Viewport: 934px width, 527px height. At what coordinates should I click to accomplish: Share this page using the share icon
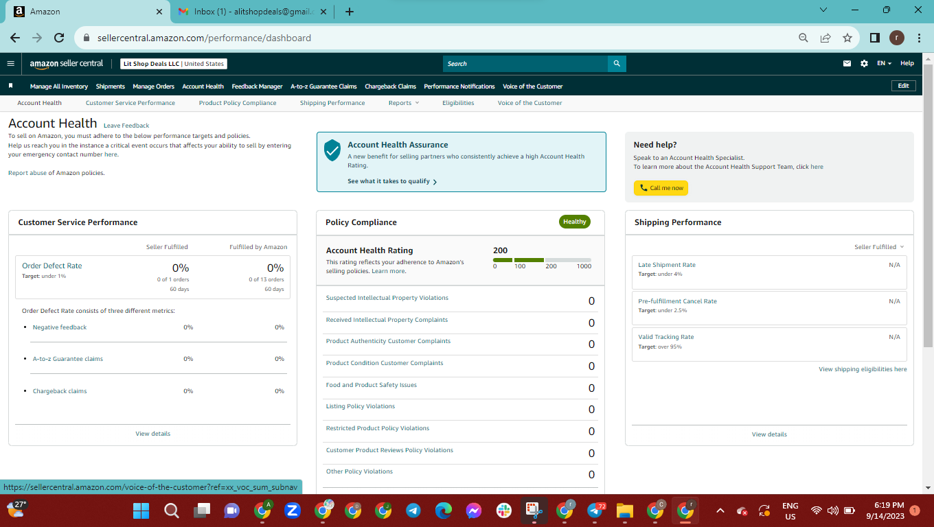[825, 38]
